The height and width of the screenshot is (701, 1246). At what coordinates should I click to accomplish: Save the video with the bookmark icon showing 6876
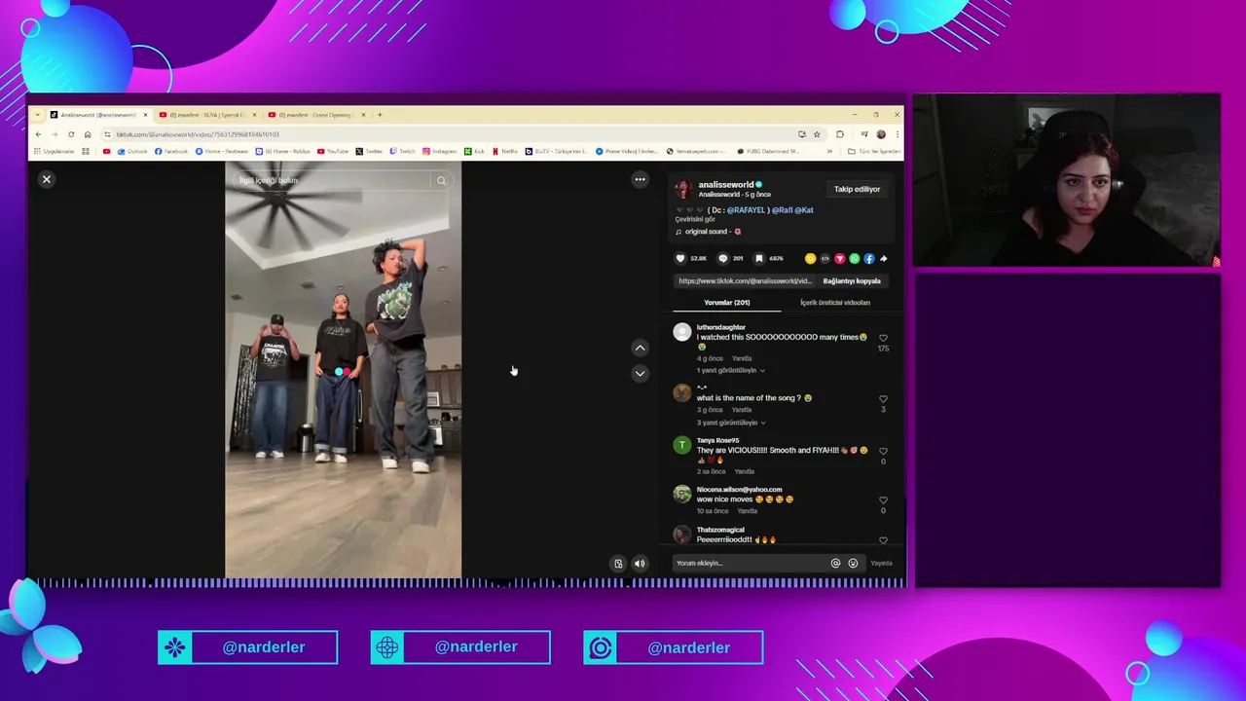[759, 258]
